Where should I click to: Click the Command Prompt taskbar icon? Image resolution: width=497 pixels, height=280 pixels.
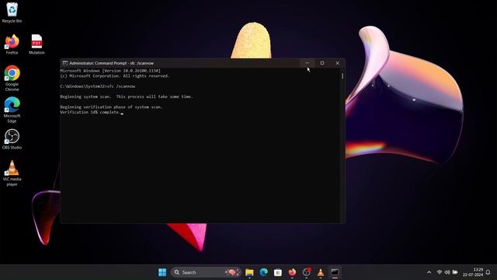(x=335, y=272)
